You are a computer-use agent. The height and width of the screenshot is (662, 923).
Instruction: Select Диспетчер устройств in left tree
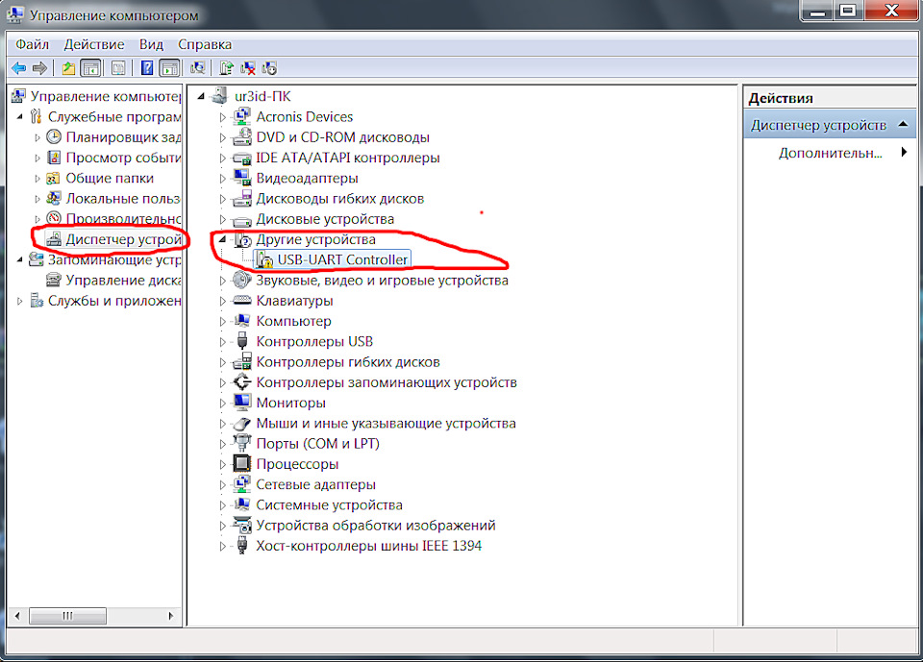(124, 239)
